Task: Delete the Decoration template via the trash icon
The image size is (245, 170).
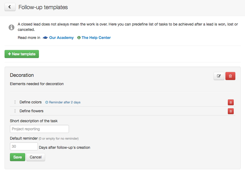Action: pyautogui.click(x=230, y=76)
